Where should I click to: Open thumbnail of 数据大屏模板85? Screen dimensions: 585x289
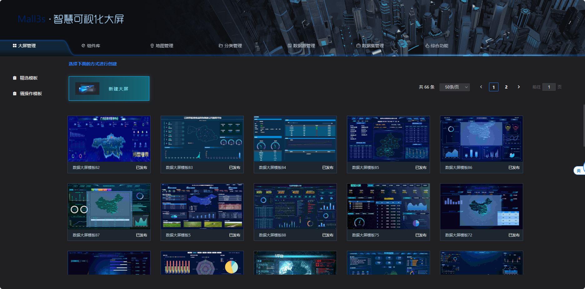coord(388,139)
